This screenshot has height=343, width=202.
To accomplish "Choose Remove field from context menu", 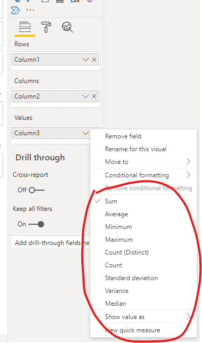I will [x=144, y=136].
